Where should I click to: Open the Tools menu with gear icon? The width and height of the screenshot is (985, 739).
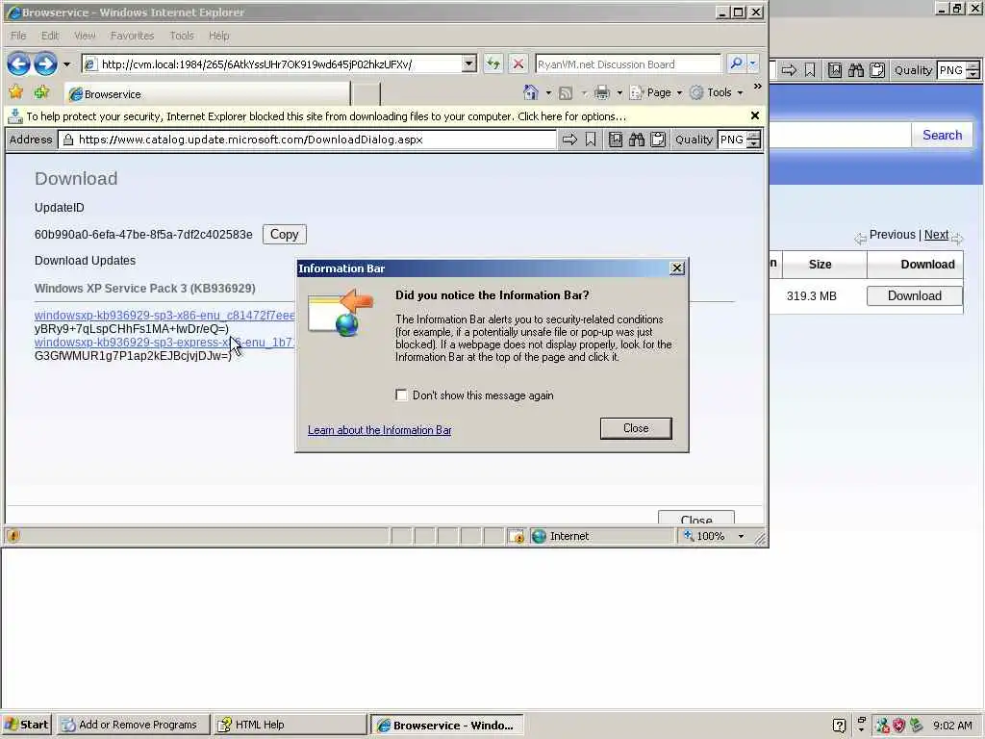click(x=716, y=93)
